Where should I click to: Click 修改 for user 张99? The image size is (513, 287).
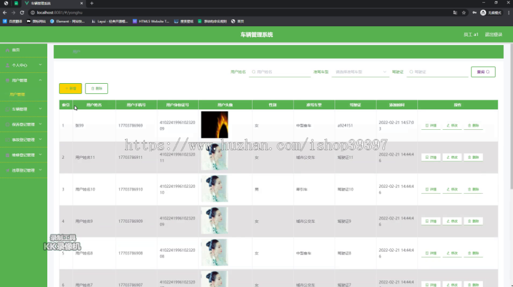pyautogui.click(x=452, y=125)
